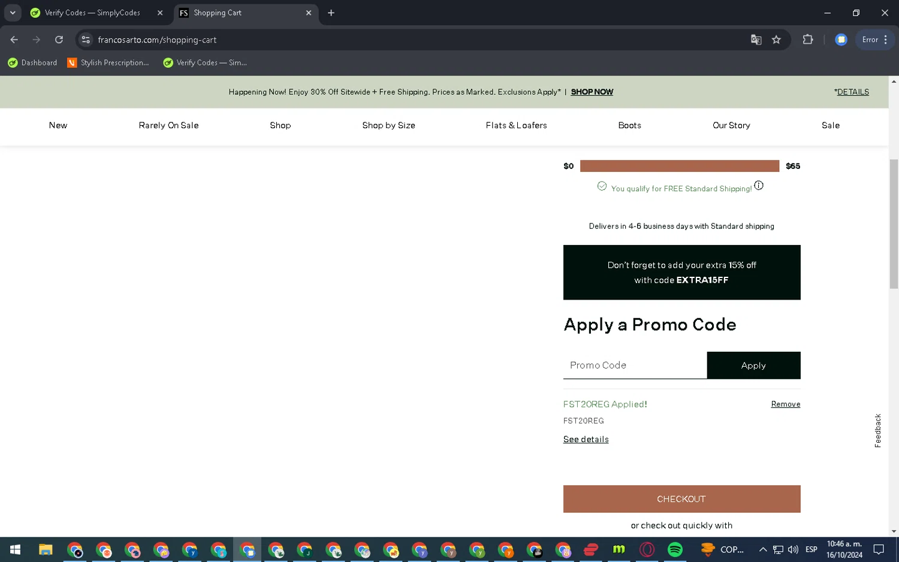Viewport: 899px width, 562px height.
Task: Focus the address bar URL
Action: pyautogui.click(x=157, y=40)
